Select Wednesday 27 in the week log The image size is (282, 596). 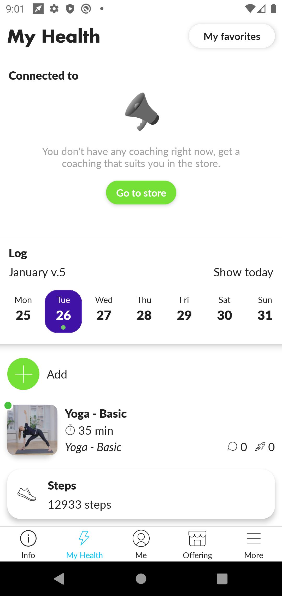(104, 311)
